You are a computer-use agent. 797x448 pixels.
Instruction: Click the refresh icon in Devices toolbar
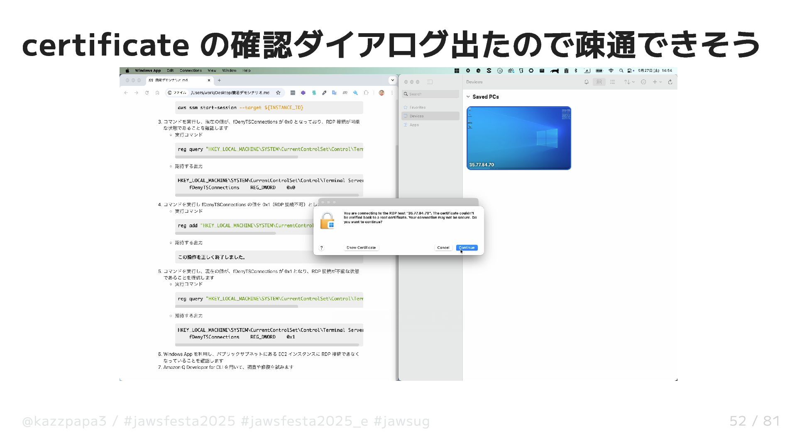[670, 82]
